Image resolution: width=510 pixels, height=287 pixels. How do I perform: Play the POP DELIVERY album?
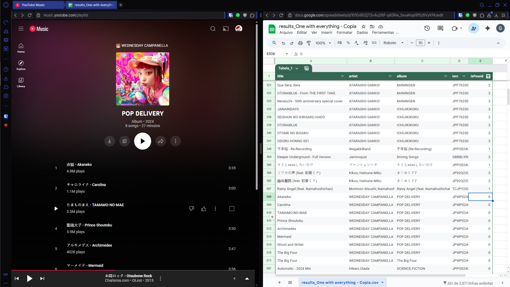[142, 141]
